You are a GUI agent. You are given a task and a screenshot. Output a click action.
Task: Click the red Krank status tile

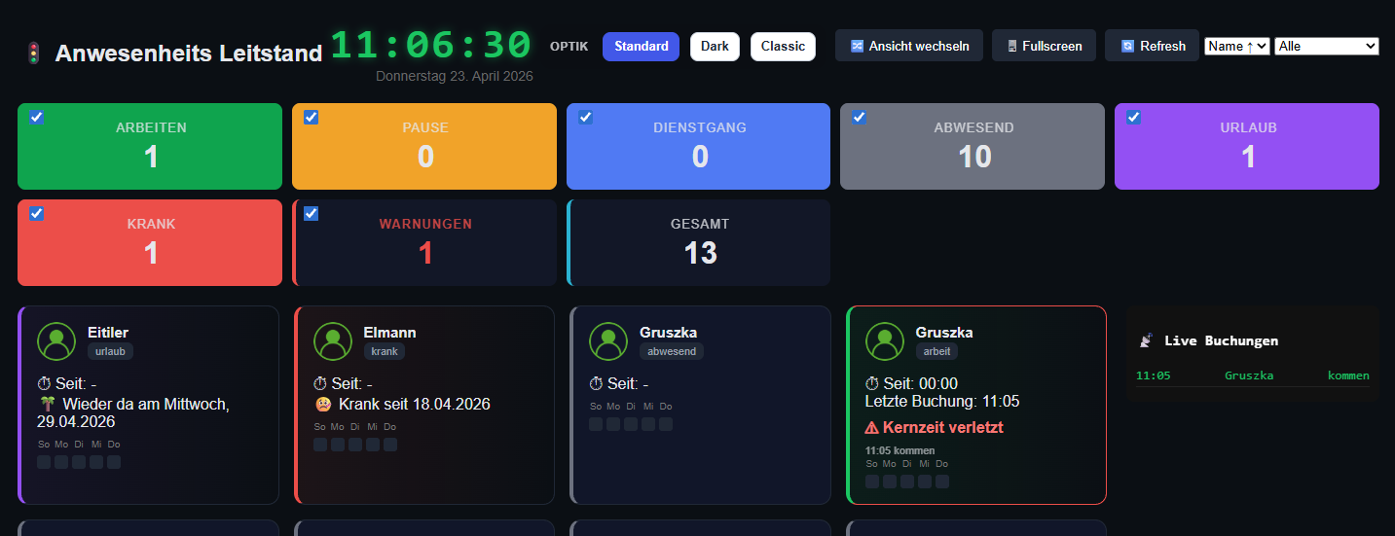[150, 242]
